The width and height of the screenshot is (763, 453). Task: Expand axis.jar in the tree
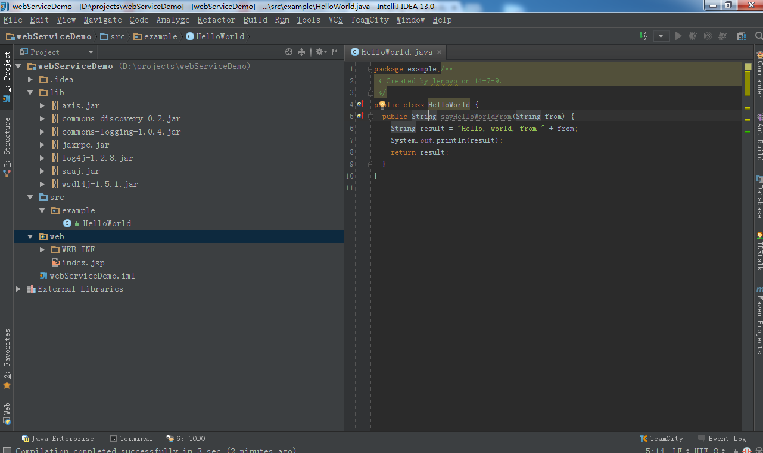point(42,105)
